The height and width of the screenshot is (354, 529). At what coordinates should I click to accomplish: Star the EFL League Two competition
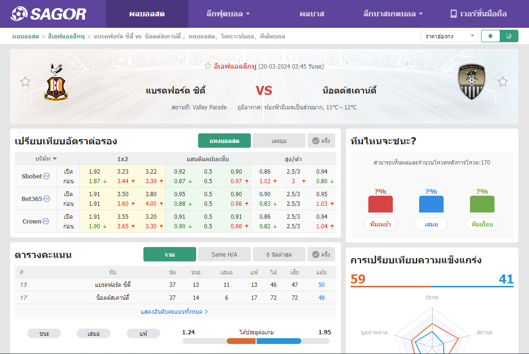(208, 66)
